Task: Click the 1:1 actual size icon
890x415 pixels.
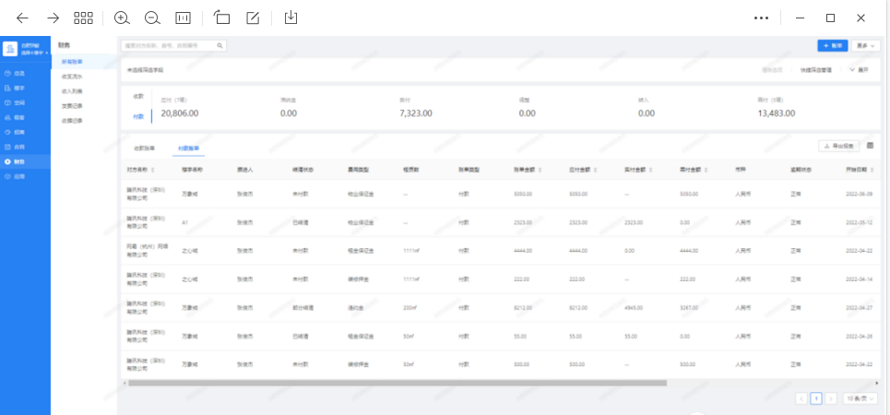Action: (183, 18)
